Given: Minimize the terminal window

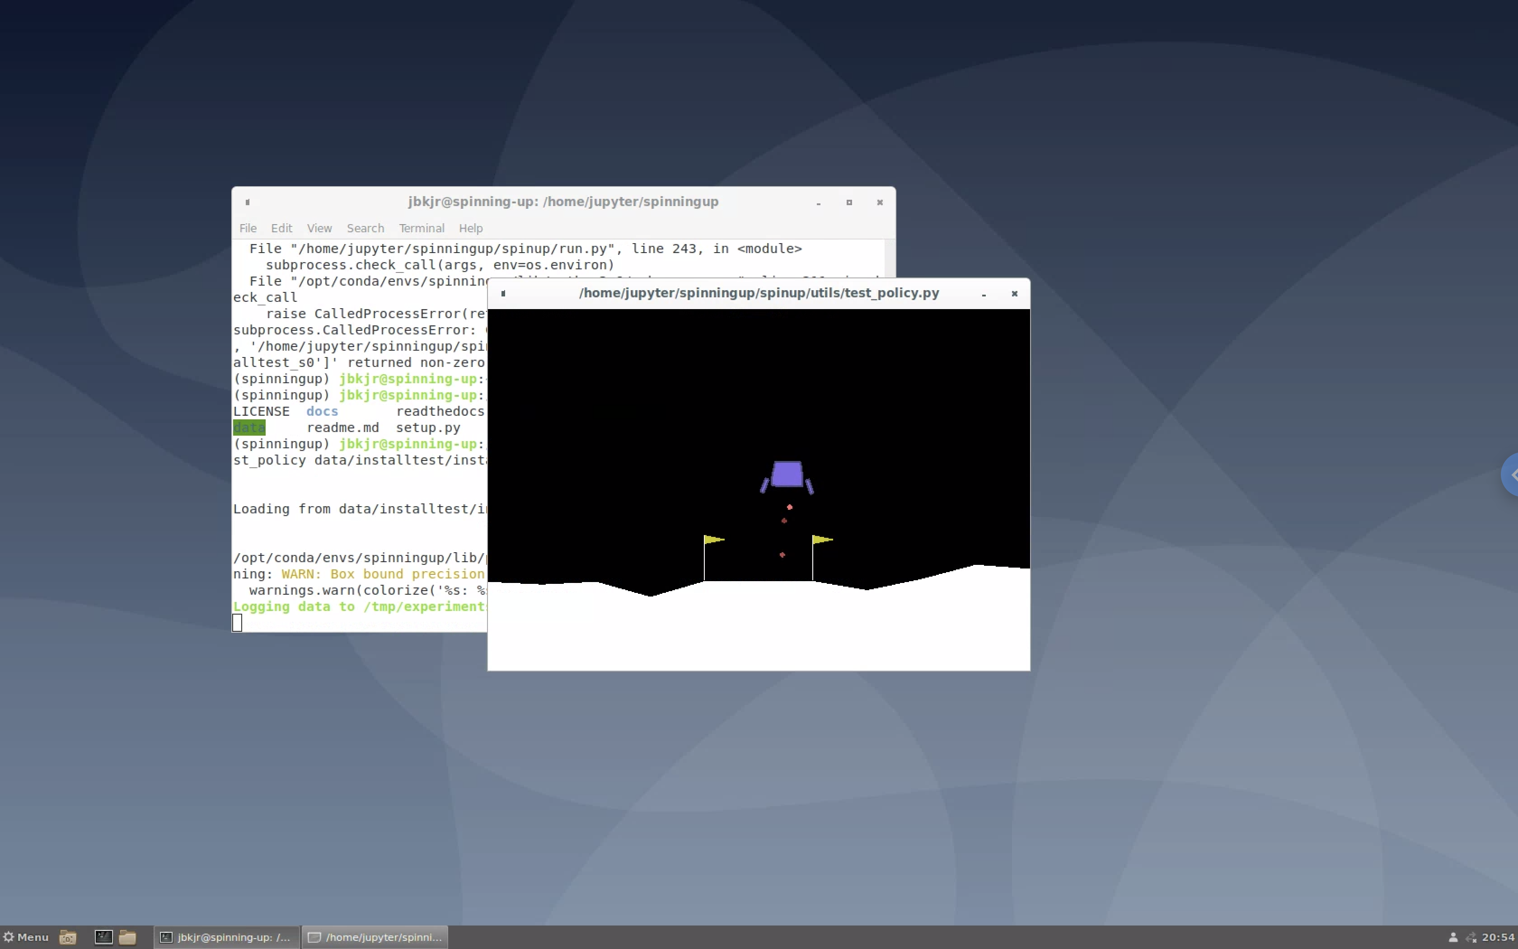Looking at the screenshot, I should [x=819, y=203].
